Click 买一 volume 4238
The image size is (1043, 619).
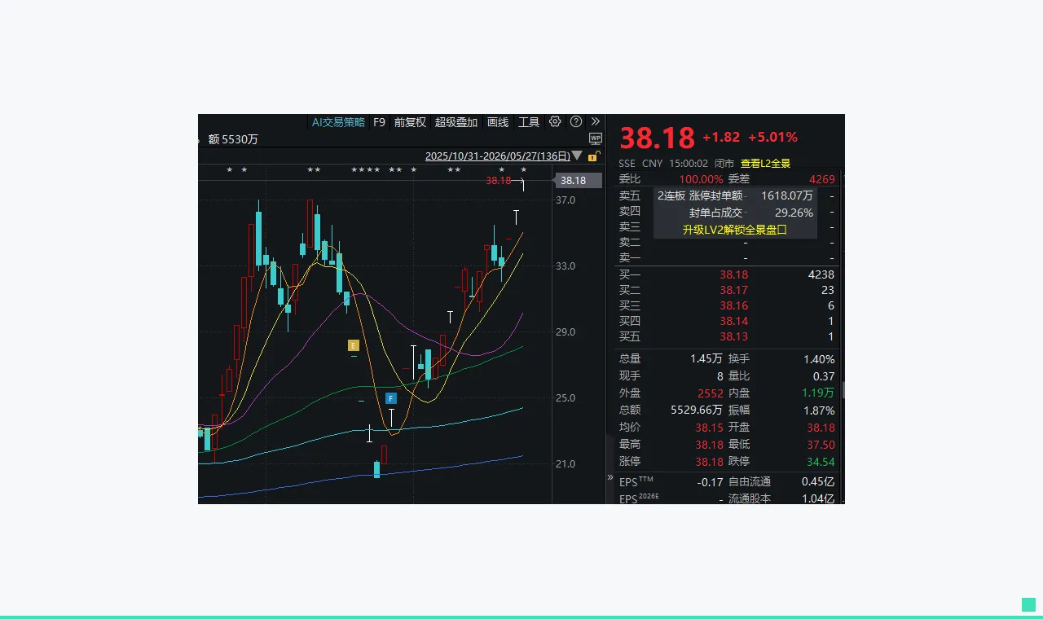click(821, 275)
